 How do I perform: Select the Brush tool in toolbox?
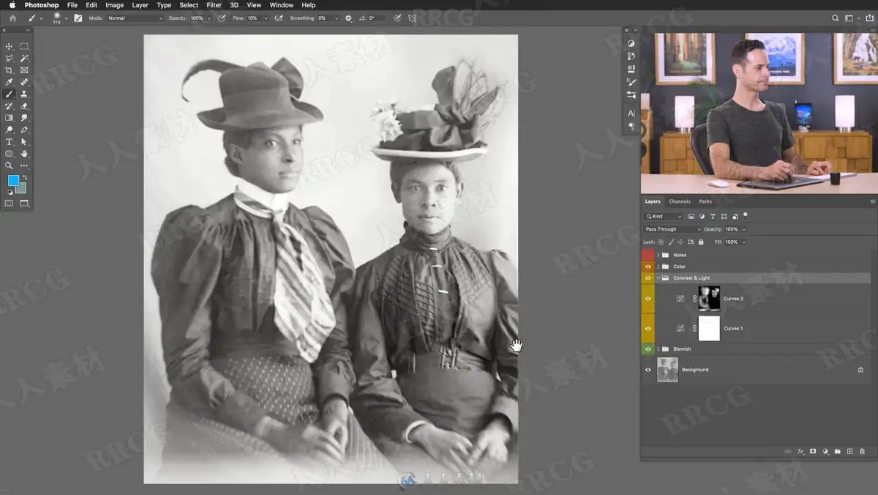coord(10,94)
